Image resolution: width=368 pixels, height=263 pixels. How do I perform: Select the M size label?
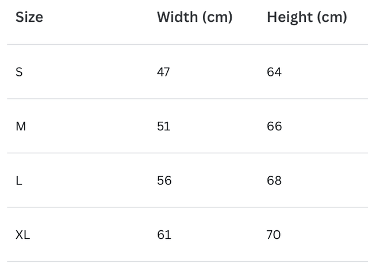[x=21, y=126]
